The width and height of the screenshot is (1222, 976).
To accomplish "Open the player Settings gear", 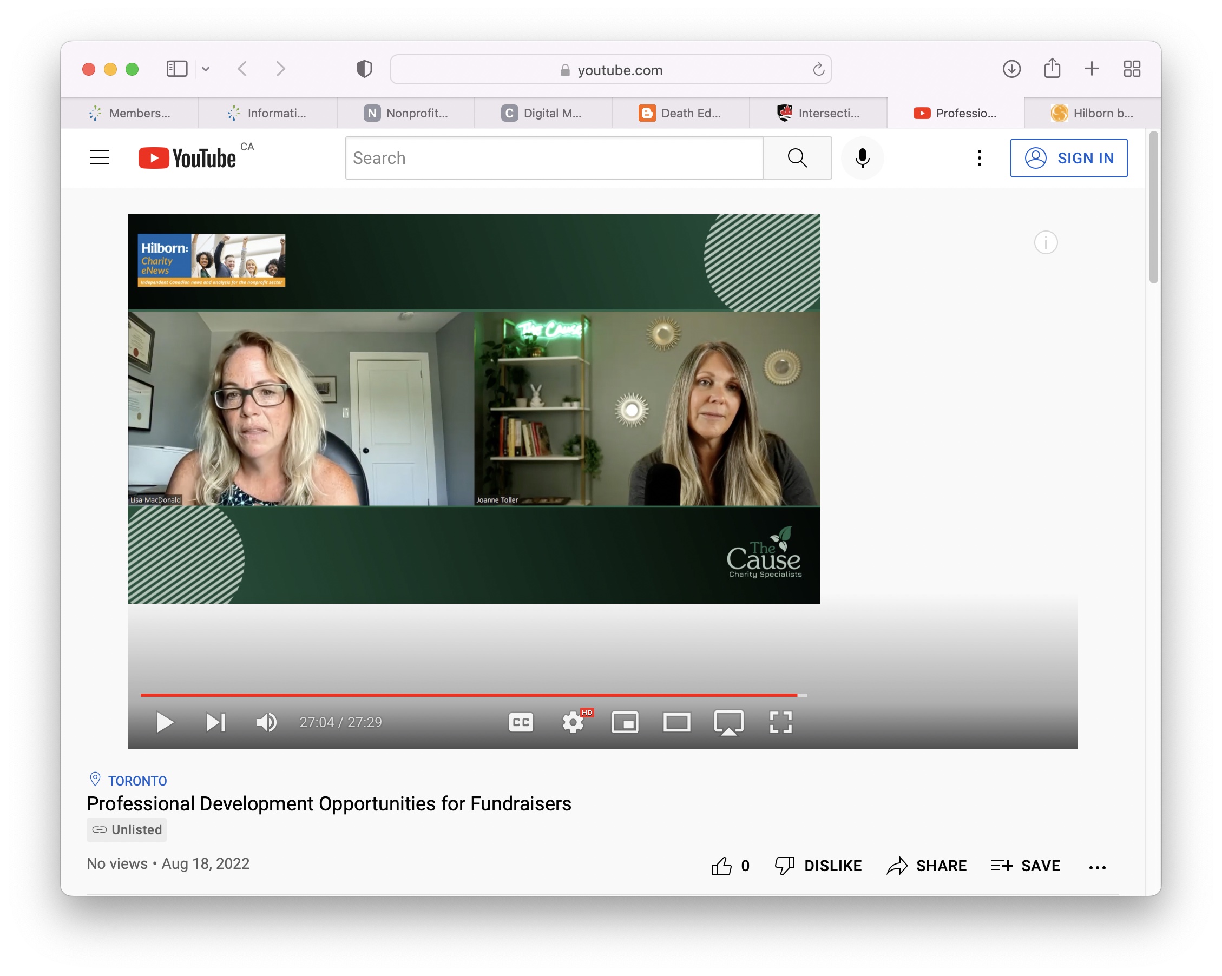I will pyautogui.click(x=574, y=722).
